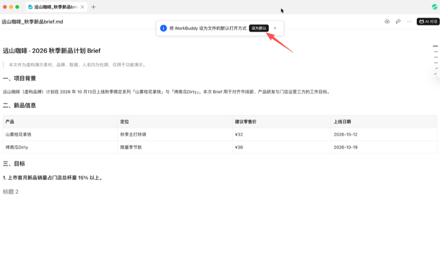Viewport: 440px width, 260px height.
Task: Open a new tab with the plus icon
Action: pyautogui.click(x=93, y=7)
